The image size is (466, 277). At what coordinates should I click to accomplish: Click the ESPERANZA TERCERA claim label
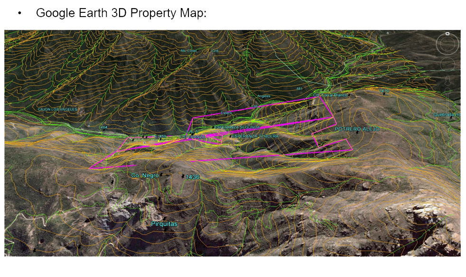coord(255,136)
